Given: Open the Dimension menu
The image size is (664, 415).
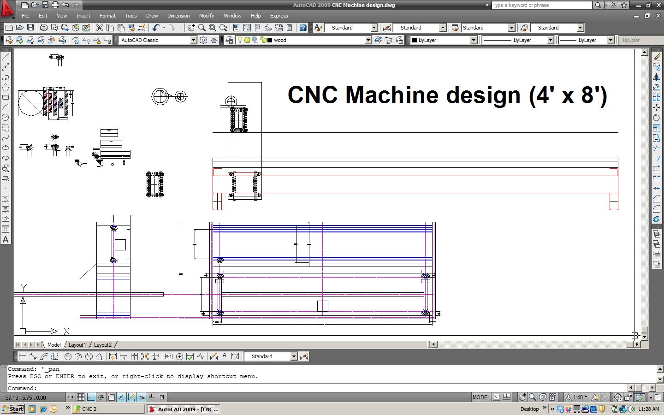Looking at the screenshot, I should click(178, 15).
